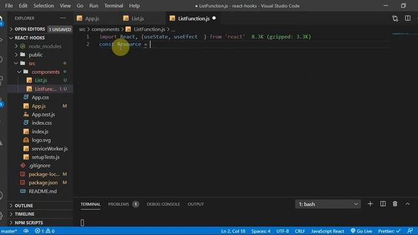Select the JS icon of App.js tab
Viewport: 418px width, 235px height.
[80, 18]
